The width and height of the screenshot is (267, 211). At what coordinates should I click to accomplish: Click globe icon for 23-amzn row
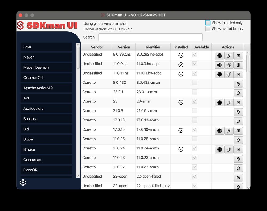[219, 102]
